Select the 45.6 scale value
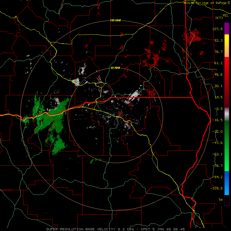This screenshot has width=231, height=231. click(x=218, y=74)
